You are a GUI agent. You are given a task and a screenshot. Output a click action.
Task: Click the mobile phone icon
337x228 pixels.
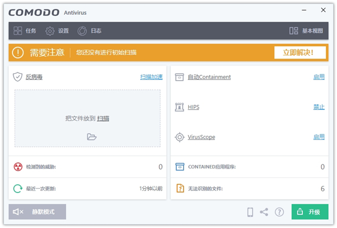250,212
